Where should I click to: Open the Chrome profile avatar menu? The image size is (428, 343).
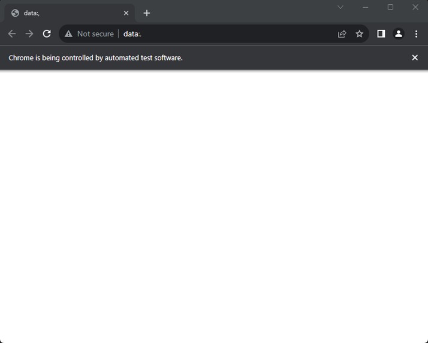pyautogui.click(x=399, y=34)
